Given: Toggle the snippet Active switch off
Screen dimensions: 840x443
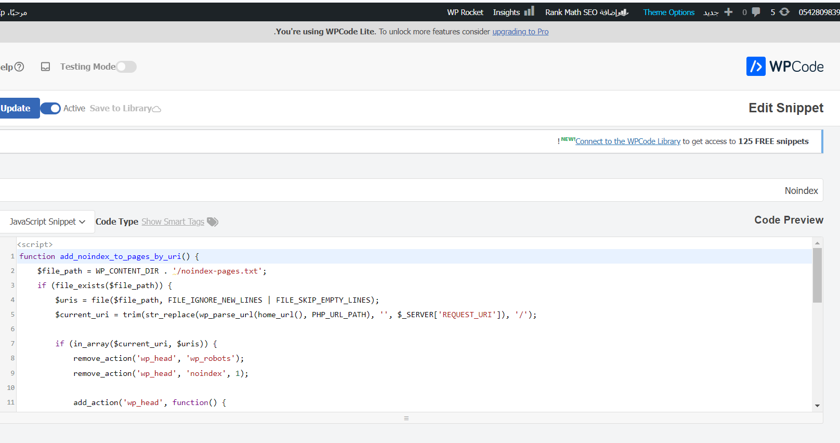Looking at the screenshot, I should click(50, 108).
